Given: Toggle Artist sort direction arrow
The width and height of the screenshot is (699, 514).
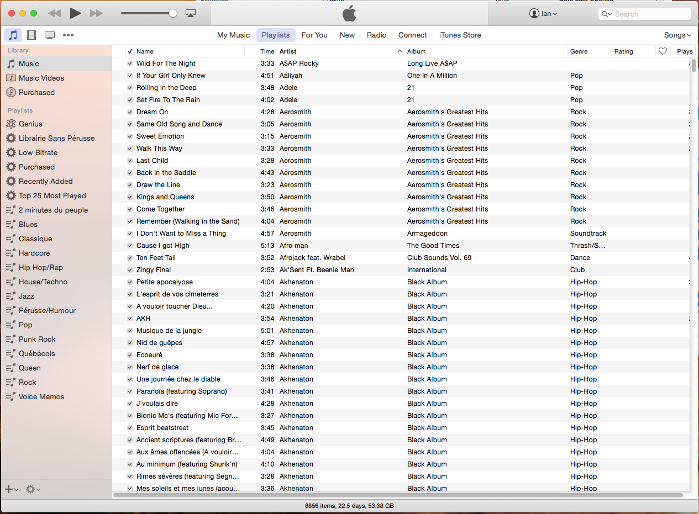Looking at the screenshot, I should pos(400,51).
